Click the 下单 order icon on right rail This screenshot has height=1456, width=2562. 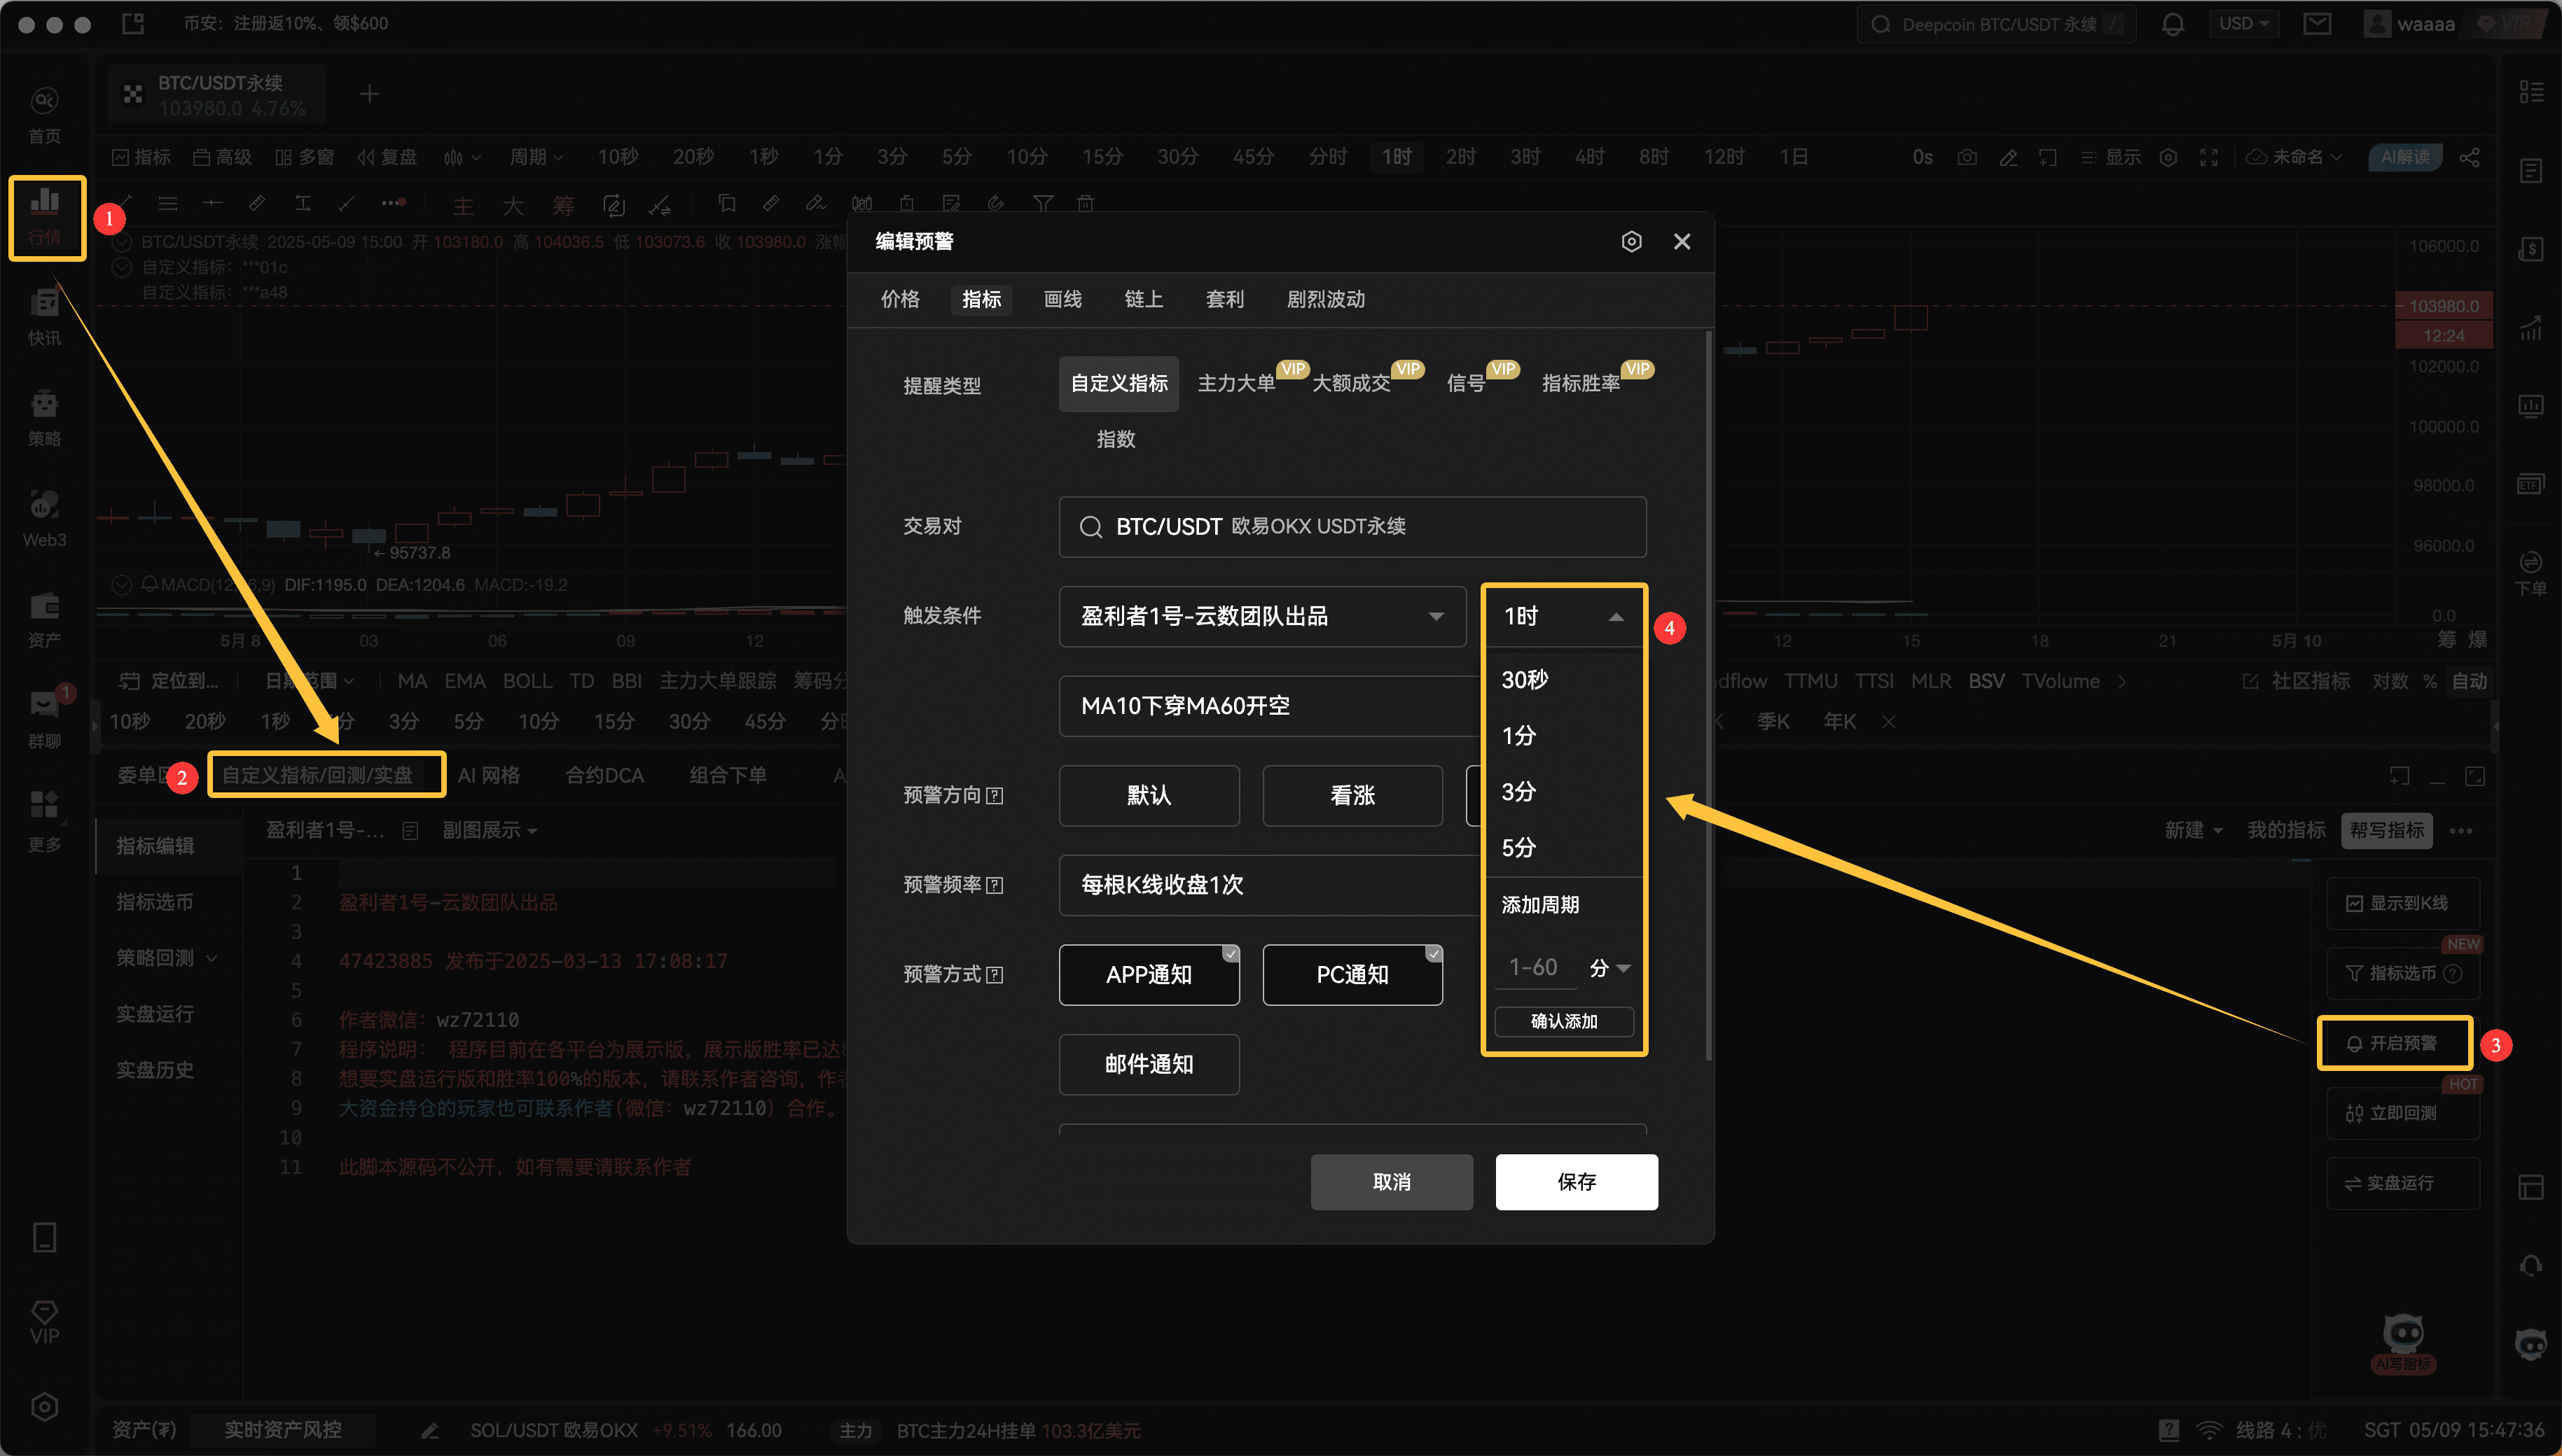click(x=2530, y=573)
